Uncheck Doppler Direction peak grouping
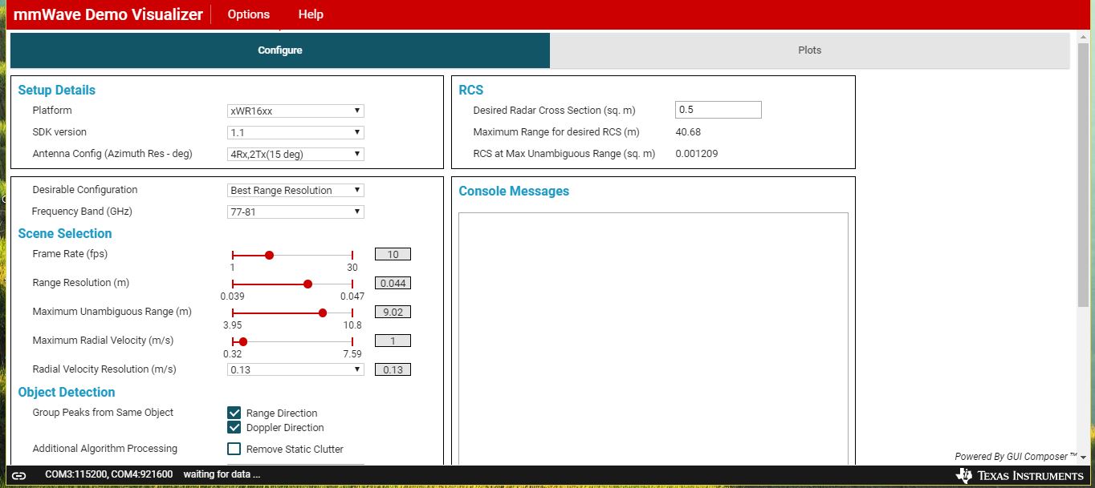This screenshot has height=488, width=1095. tap(234, 427)
